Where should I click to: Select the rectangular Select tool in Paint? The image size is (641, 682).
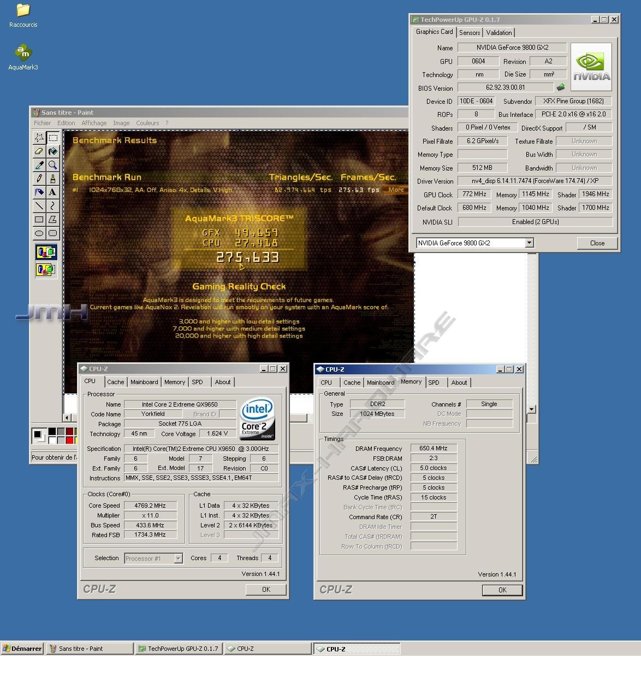[52, 138]
